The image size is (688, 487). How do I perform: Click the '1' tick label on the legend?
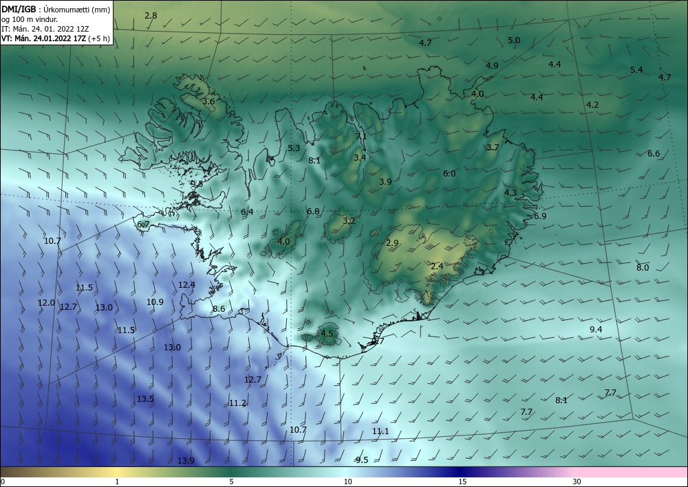pyautogui.click(x=117, y=482)
